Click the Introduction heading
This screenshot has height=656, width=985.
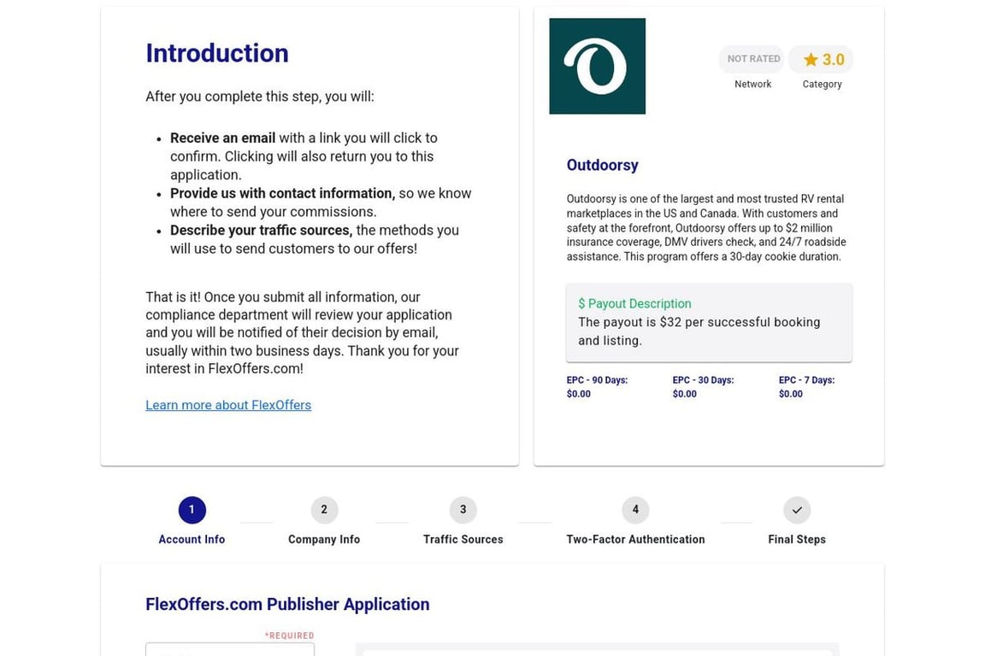[x=217, y=53]
